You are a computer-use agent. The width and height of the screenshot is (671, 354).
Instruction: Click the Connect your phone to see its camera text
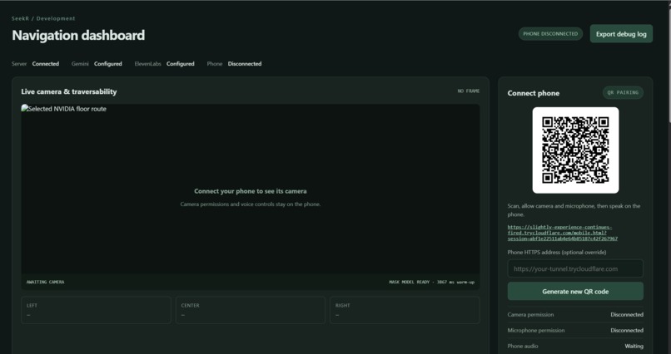[251, 191]
